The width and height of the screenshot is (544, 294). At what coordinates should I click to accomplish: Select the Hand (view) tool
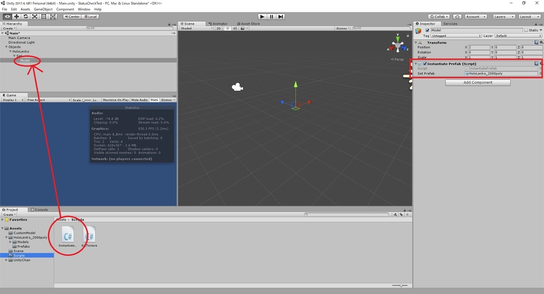(7, 17)
